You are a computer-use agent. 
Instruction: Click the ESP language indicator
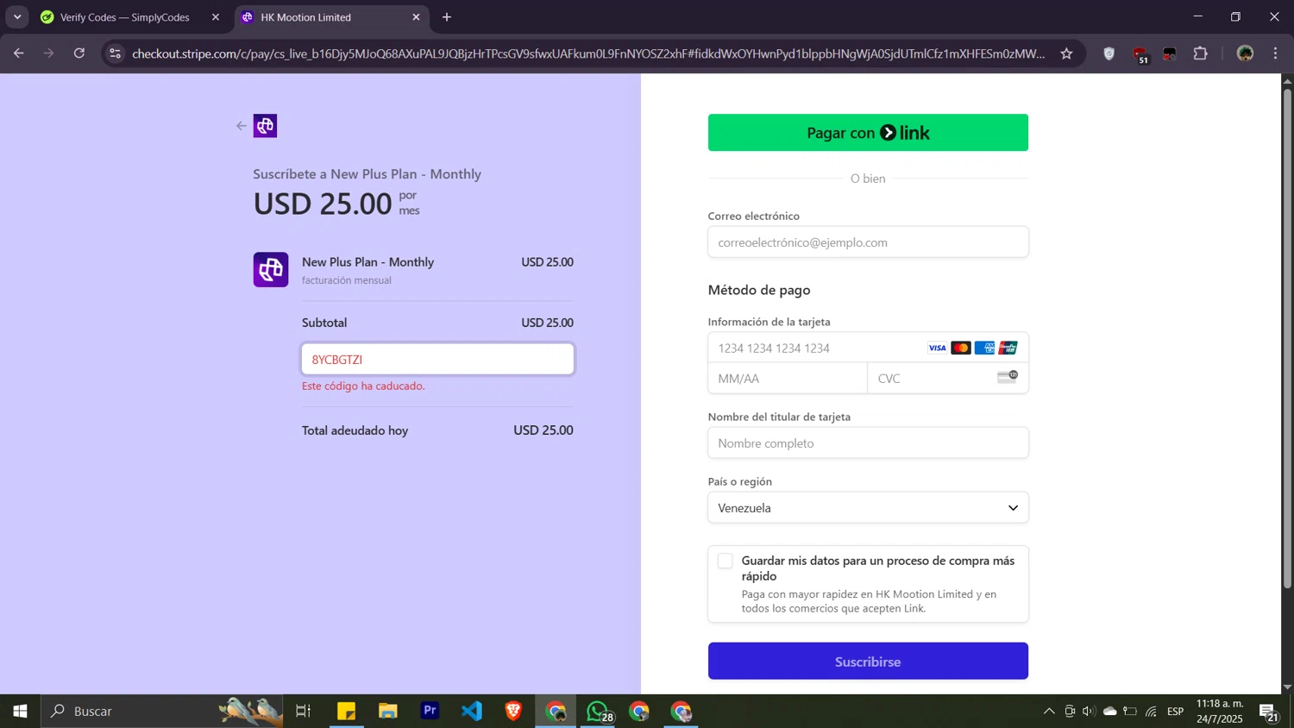click(x=1176, y=712)
